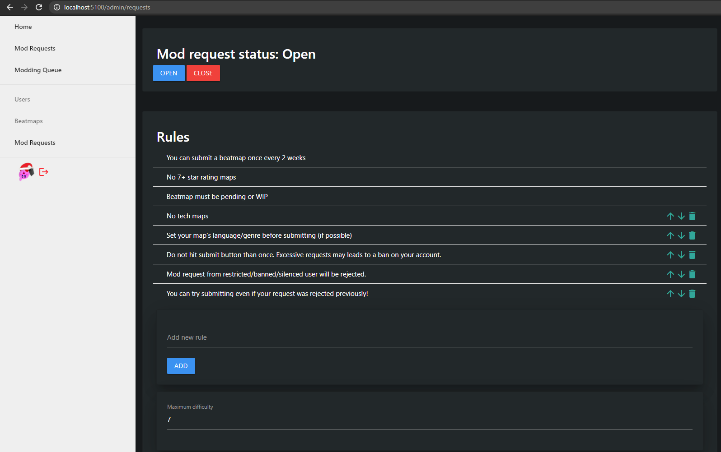
Task: Move 'restricted/banned/silenced user' rule down
Action: (681, 274)
